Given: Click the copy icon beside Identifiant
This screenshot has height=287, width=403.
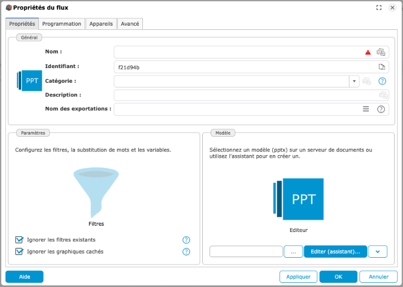Looking at the screenshot, I should click(382, 67).
